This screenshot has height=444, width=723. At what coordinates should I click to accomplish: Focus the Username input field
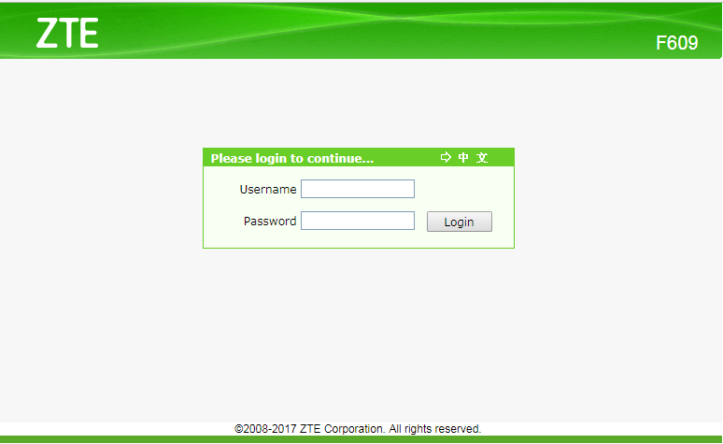coord(358,189)
